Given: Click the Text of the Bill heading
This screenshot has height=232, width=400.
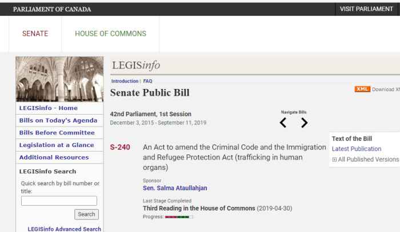Looking at the screenshot, I should (352, 139).
